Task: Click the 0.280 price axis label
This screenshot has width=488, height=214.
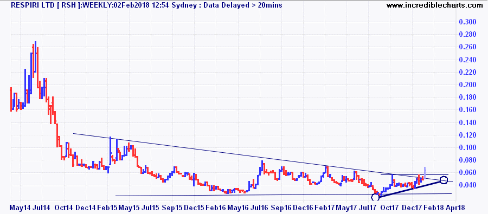Action: [468, 35]
